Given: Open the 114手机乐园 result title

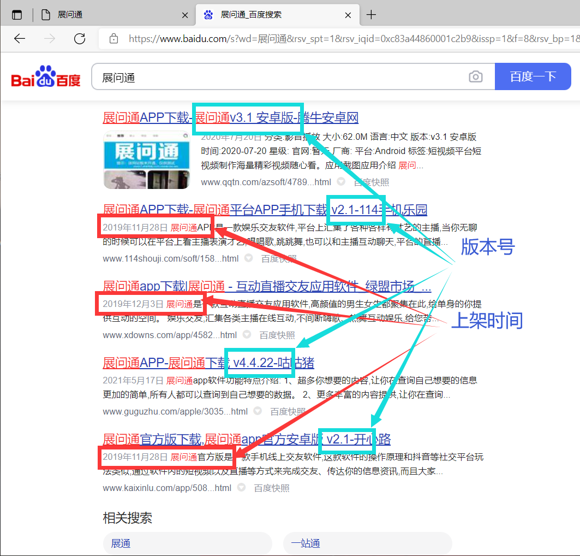Looking at the screenshot, I should [x=265, y=210].
